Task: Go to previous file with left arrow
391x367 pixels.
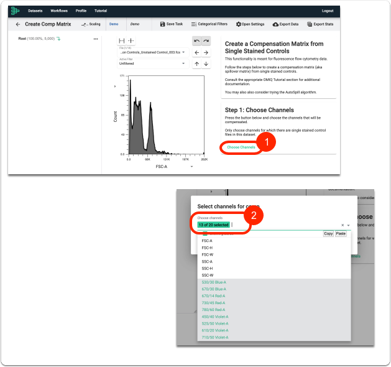Action: click(197, 53)
